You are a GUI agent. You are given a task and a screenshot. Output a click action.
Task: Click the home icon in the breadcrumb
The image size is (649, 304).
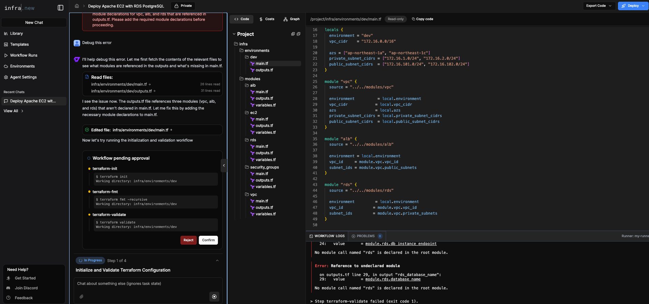77,6
